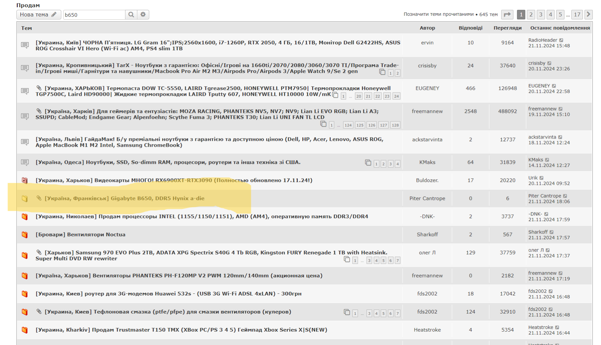Click the 'Продам' forum title

click(x=28, y=5)
